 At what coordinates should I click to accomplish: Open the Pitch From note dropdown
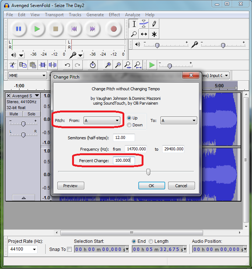(102, 120)
